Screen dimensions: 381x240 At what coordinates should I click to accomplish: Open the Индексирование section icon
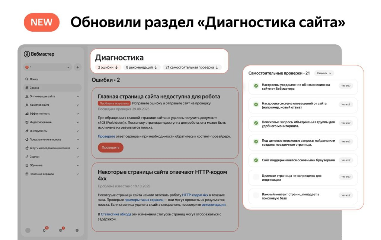26,121
